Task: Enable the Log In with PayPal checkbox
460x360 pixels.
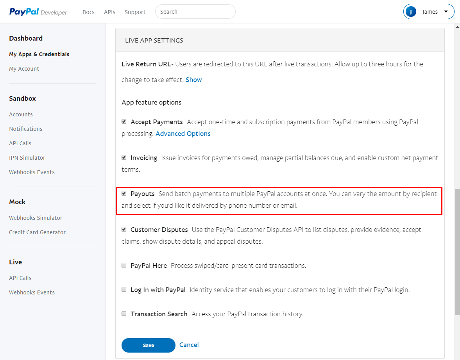Action: (x=124, y=289)
